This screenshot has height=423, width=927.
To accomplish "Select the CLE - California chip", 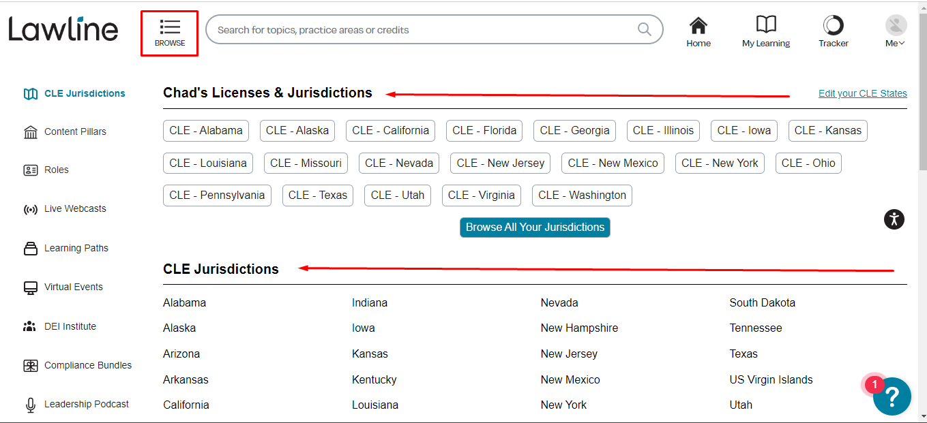I will click(x=390, y=131).
